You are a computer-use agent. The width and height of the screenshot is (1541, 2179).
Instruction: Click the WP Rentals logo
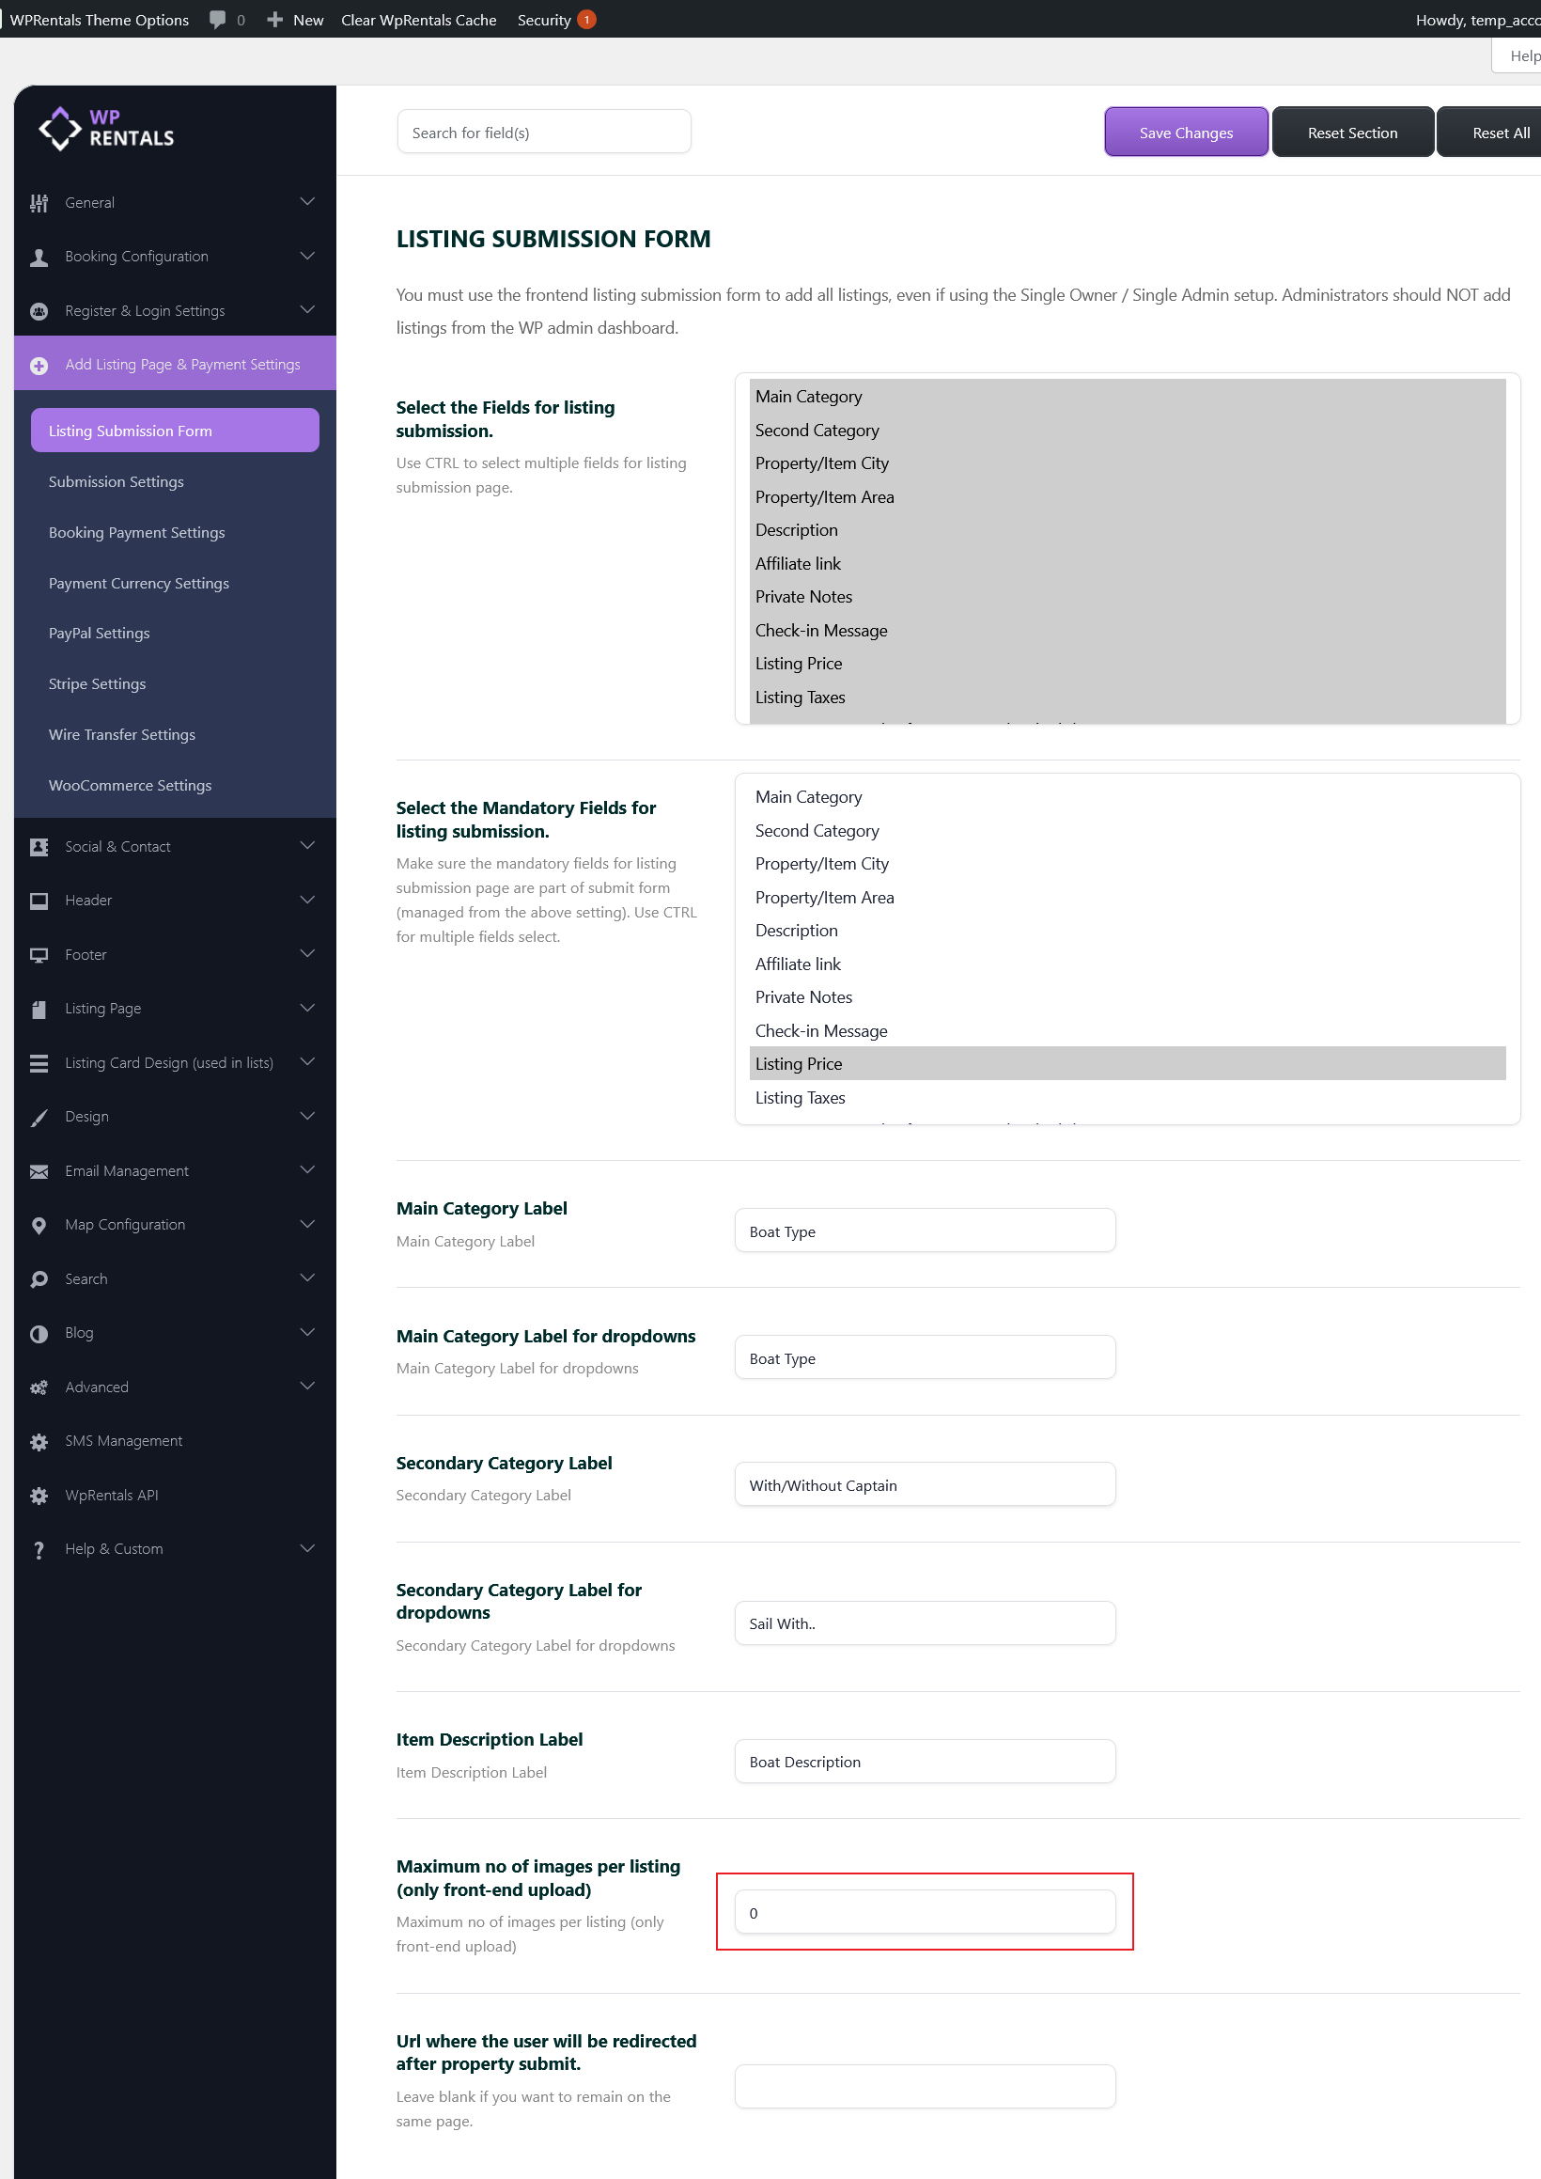(x=106, y=128)
